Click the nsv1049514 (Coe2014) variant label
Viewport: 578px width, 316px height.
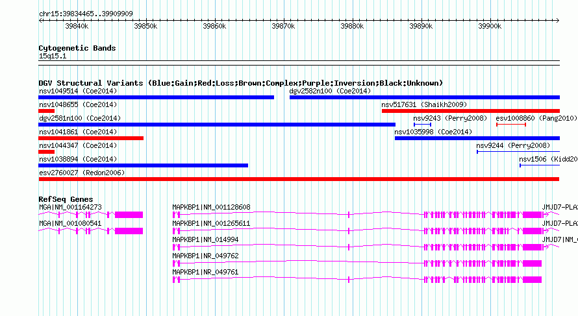point(78,91)
